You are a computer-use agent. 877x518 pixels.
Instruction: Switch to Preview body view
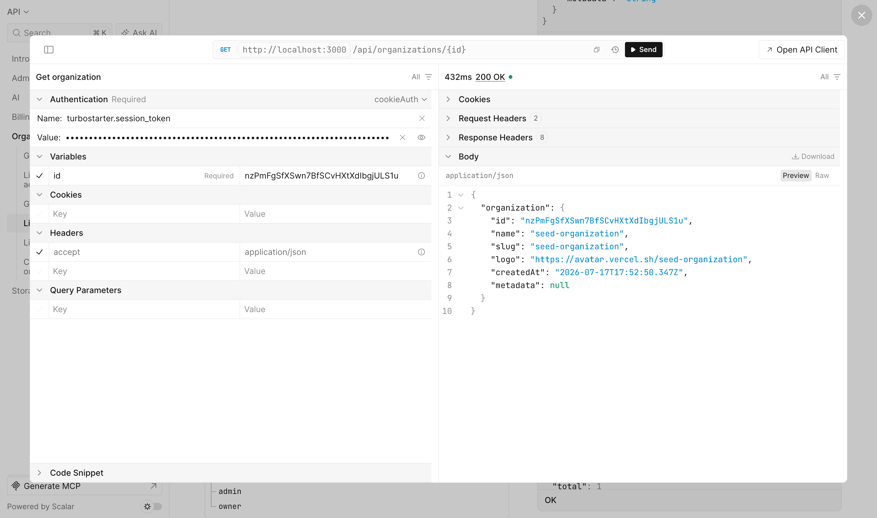pos(796,176)
